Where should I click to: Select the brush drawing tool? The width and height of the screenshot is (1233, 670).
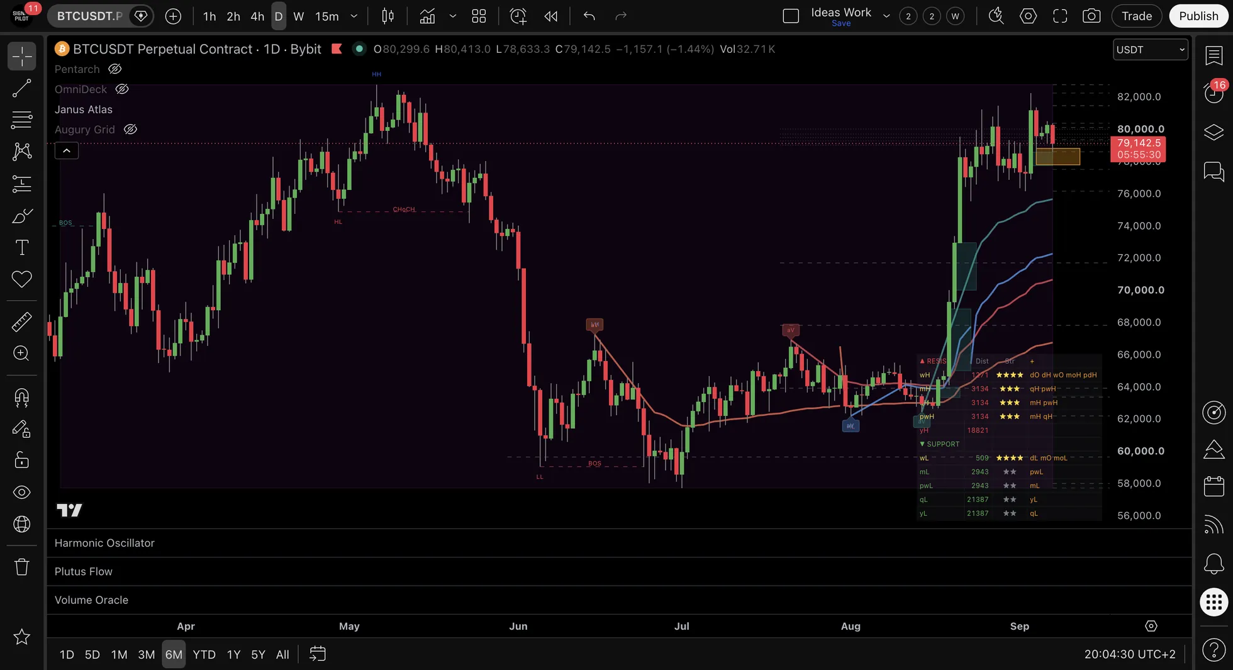(22, 216)
